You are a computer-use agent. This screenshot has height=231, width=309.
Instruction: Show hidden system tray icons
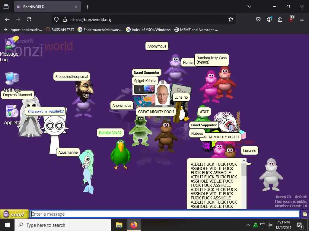click(248, 225)
